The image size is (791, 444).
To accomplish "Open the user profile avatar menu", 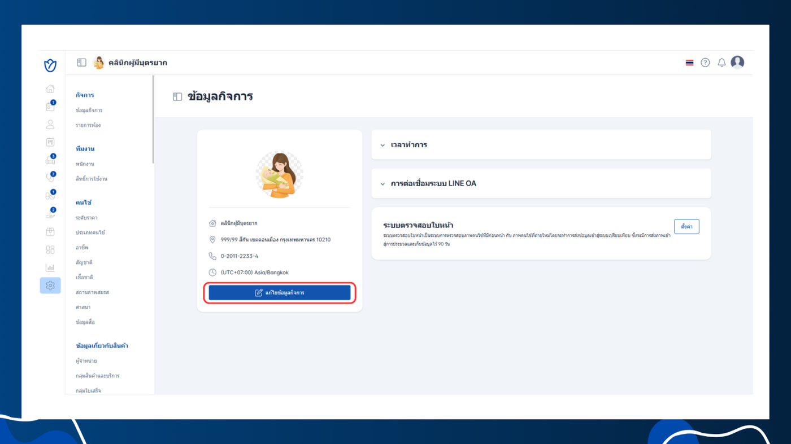I will (x=737, y=62).
